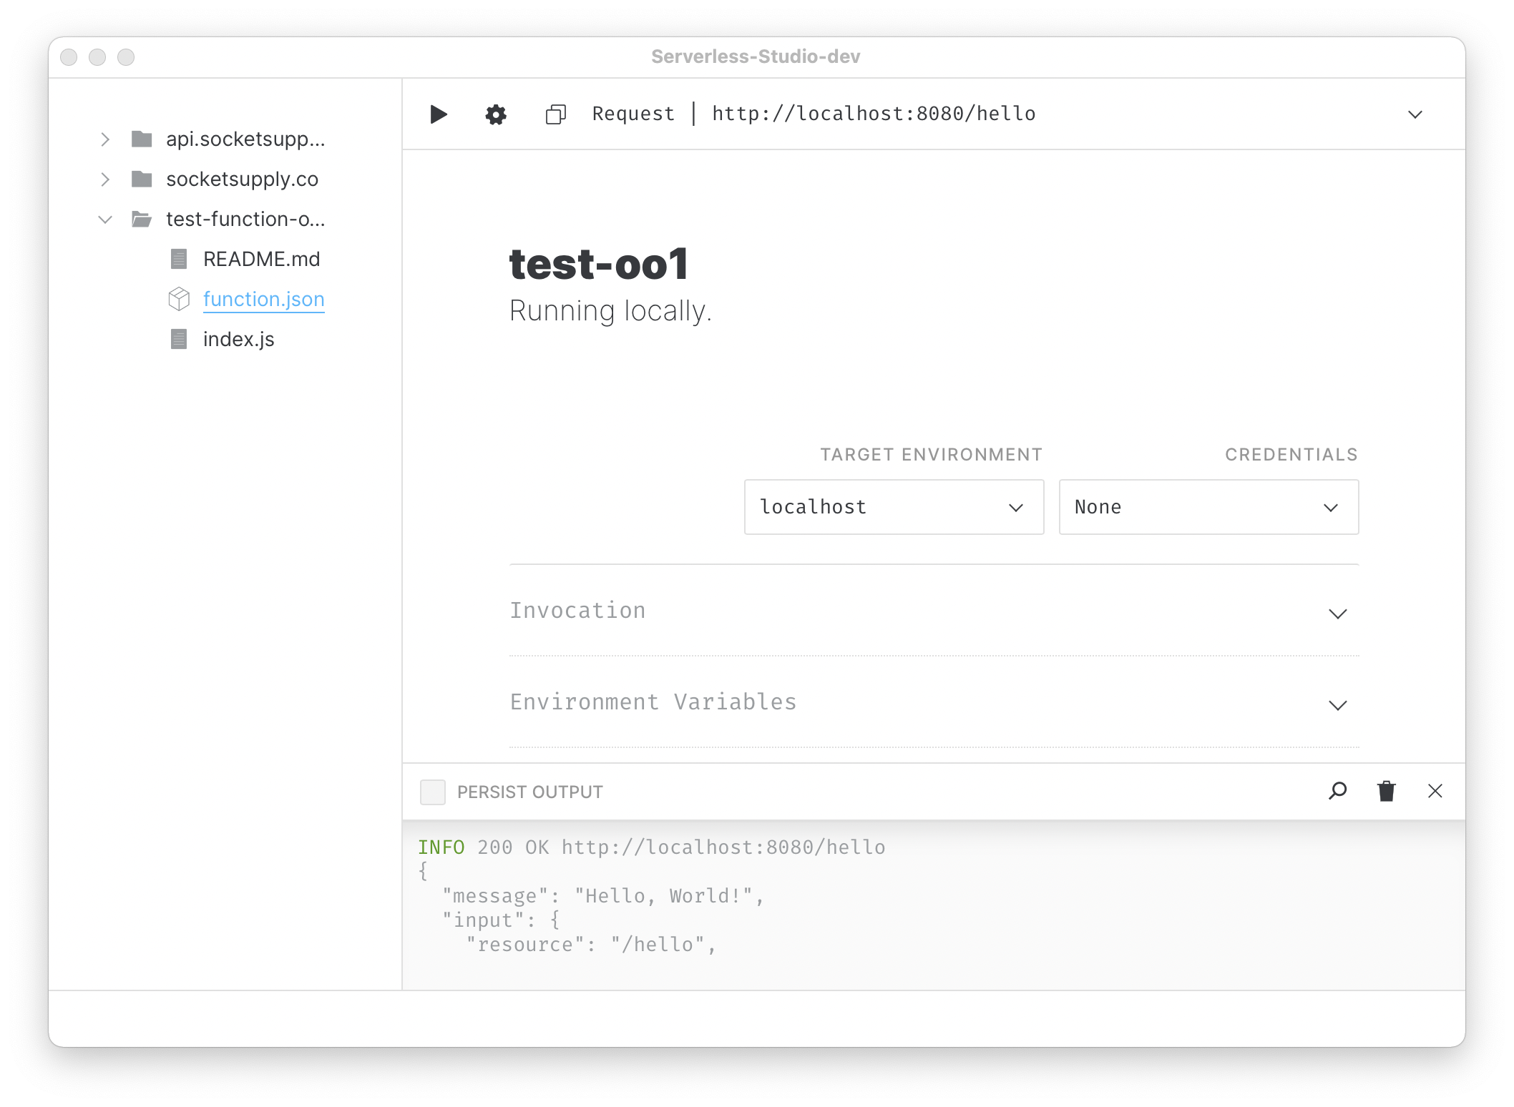Click the function.json cube icon

tap(179, 299)
